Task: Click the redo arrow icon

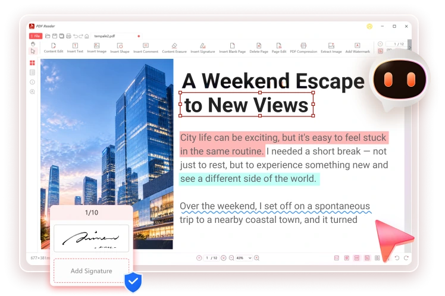Action: [80, 36]
